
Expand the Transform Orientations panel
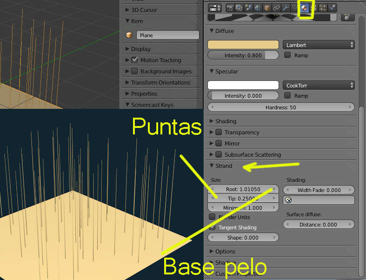coord(127,82)
